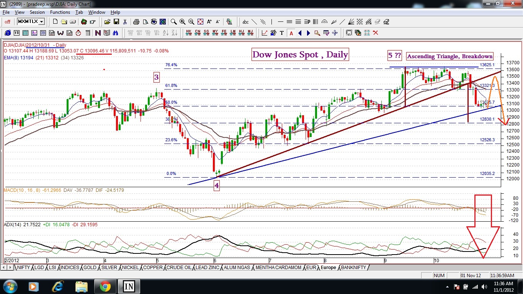Click the eraser tool at toolbar end
523x294 pixels.
[386, 22]
